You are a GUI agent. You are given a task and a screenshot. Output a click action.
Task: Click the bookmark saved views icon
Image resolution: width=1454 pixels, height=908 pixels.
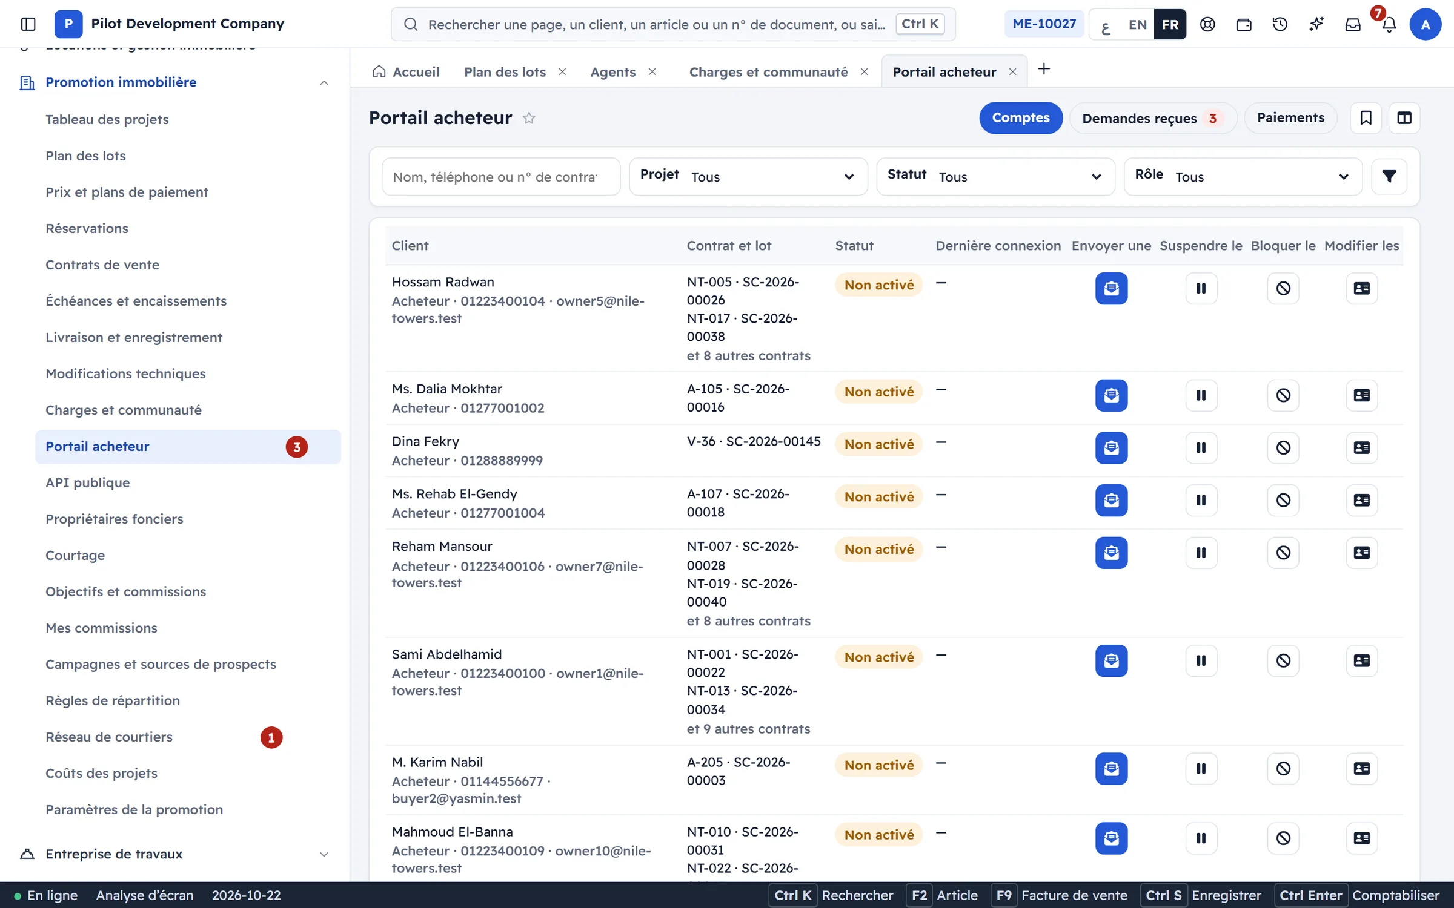tap(1366, 118)
